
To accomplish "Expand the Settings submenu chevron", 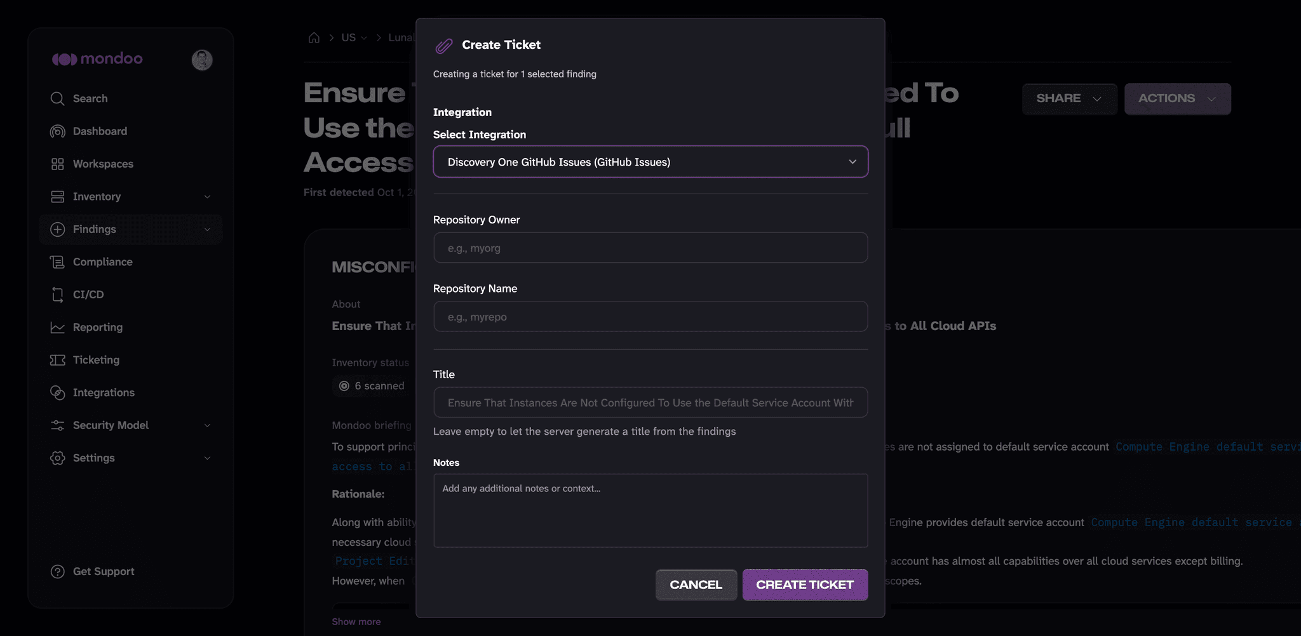I will [207, 458].
